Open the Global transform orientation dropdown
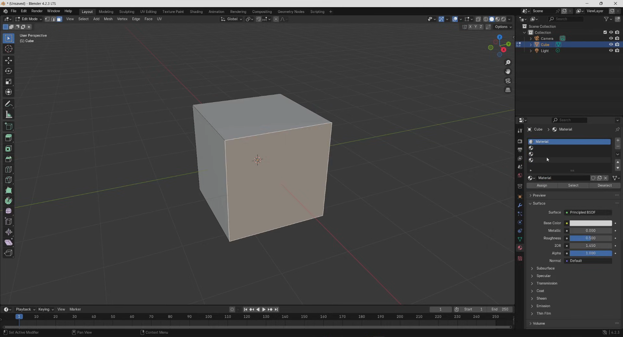The width and height of the screenshot is (623, 337). coord(231,19)
